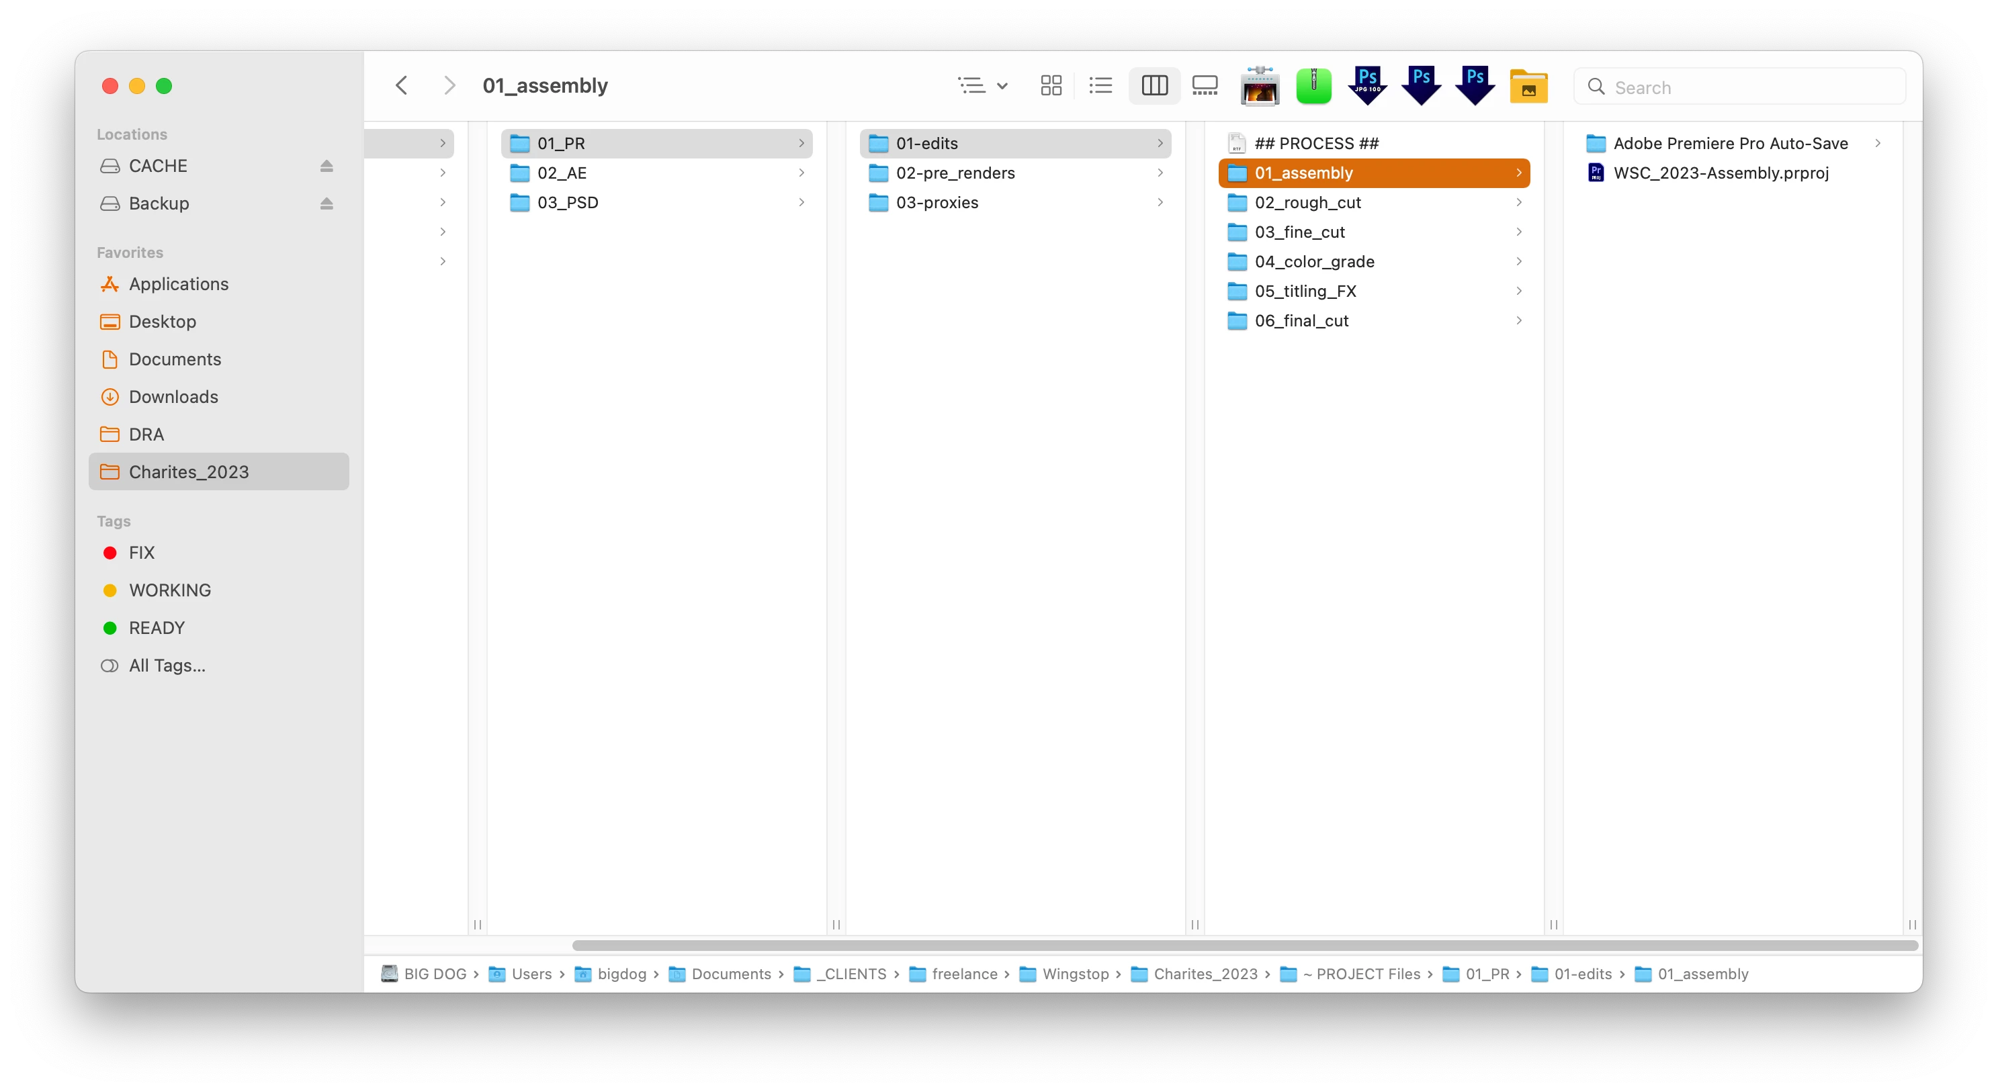Filter by the green READY tag
The width and height of the screenshot is (1998, 1092).
156,628
